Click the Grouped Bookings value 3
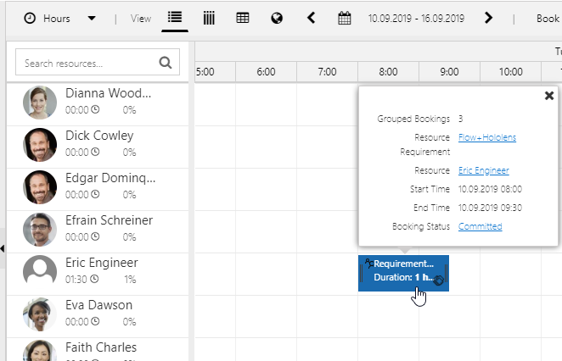 461,119
